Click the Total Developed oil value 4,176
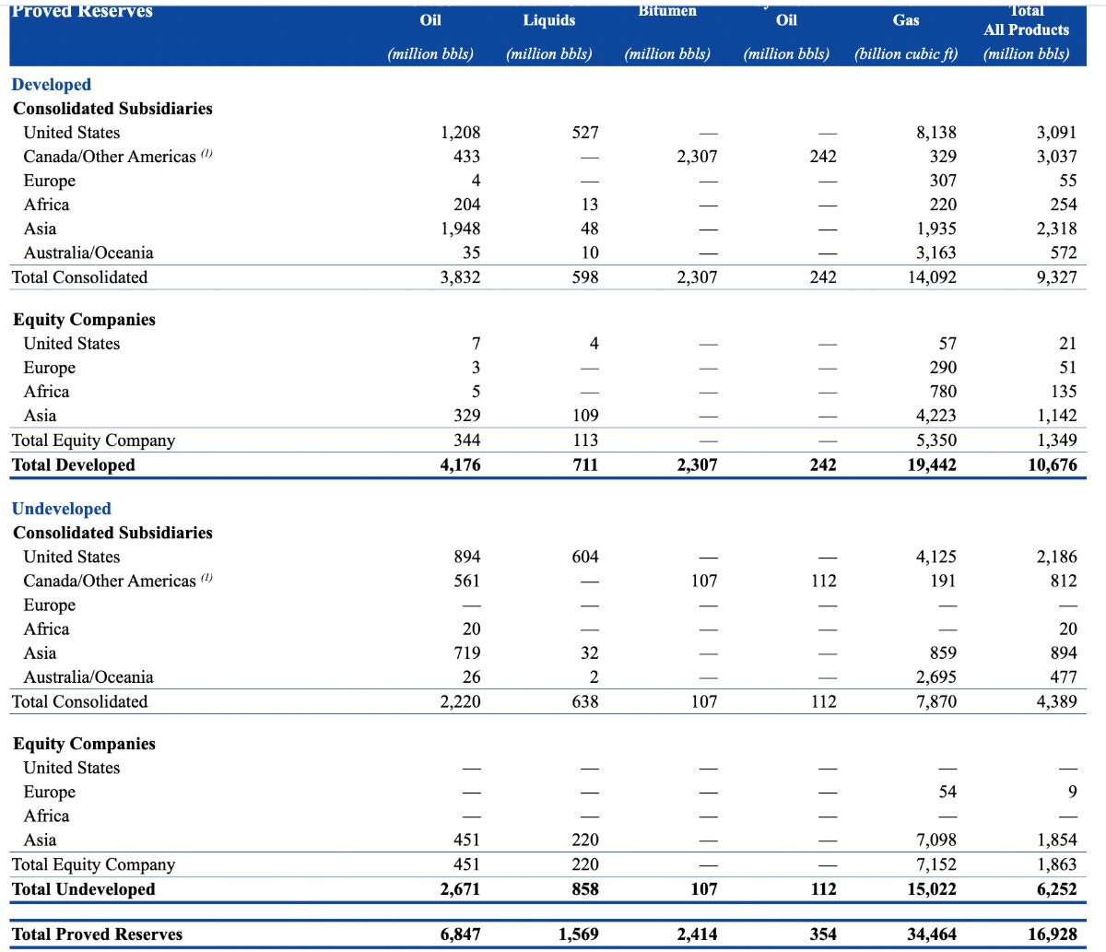 (x=461, y=465)
